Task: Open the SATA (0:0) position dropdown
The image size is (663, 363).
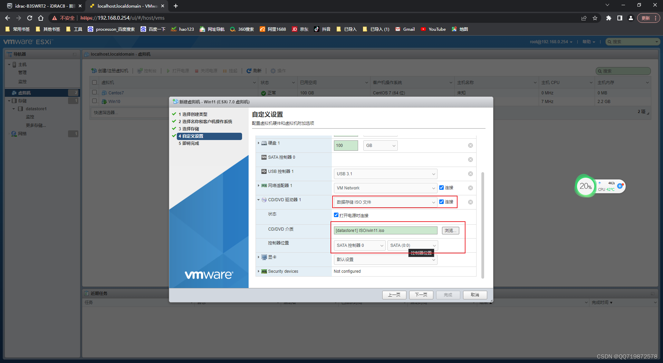Action: pyautogui.click(x=413, y=245)
